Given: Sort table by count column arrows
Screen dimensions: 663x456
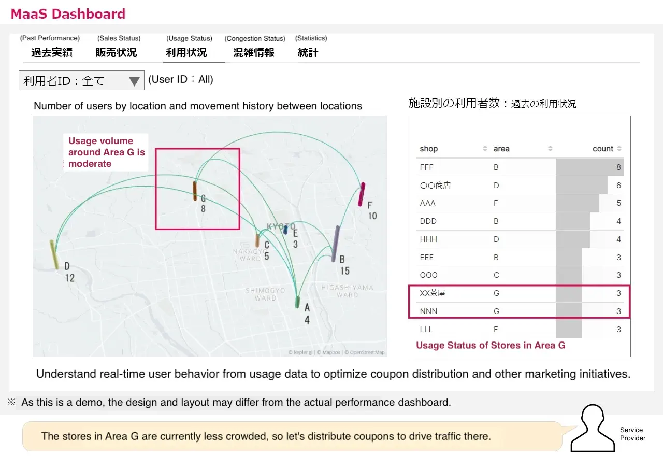Looking at the screenshot, I should [x=619, y=149].
